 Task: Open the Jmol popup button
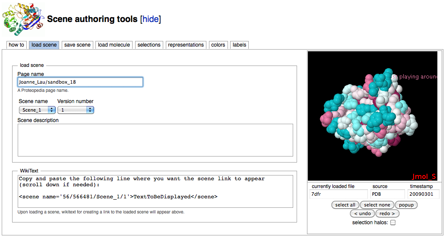coord(406,205)
